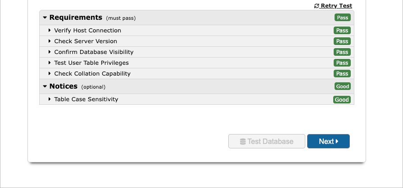The height and width of the screenshot is (188, 403).
Task: Open the Test User Table Privileges row label
Action: 91,63
